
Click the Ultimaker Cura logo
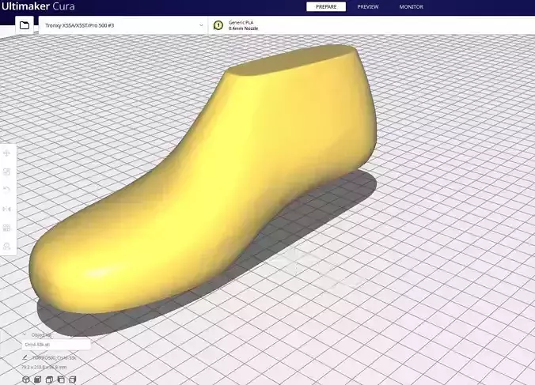(x=37, y=6)
